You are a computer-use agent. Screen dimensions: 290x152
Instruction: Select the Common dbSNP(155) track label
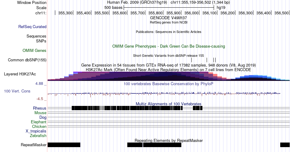(x=27, y=60)
